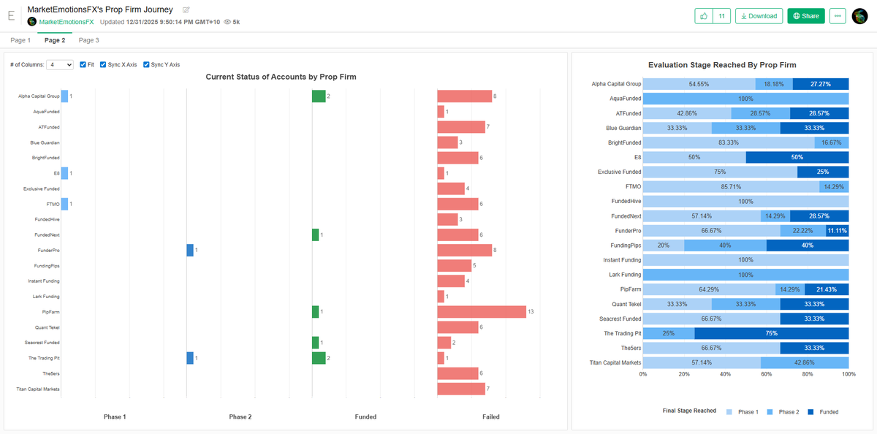Click the globe icon inside the Share button

tap(796, 15)
